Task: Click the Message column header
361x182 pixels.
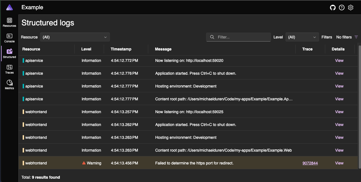Action: (163, 49)
